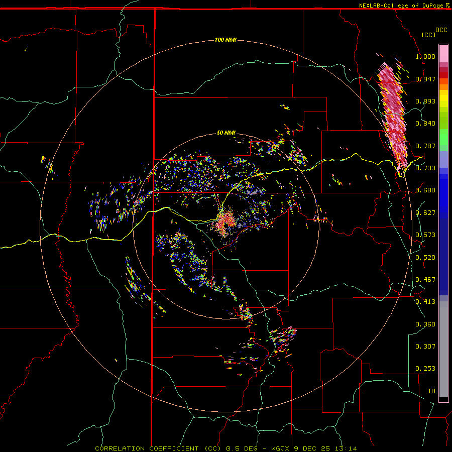Click the 0.467 scale value

tap(425, 280)
